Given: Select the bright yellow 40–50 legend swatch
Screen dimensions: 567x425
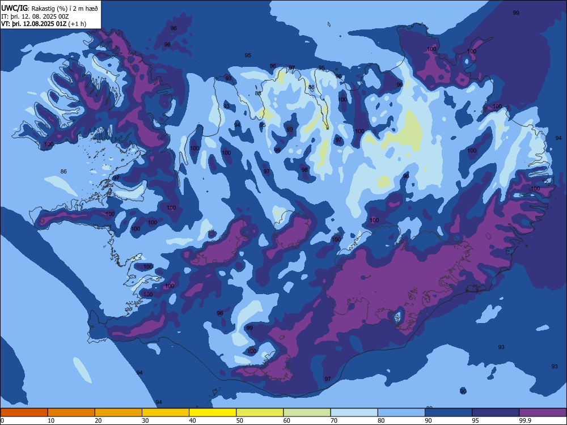Looking at the screenshot, I should point(213,413).
